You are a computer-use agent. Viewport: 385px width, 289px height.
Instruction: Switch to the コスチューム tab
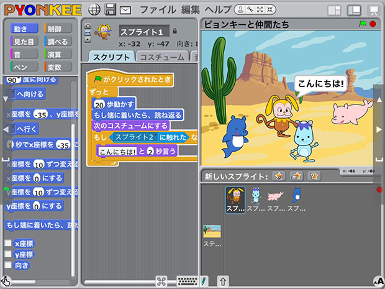pyautogui.click(x=162, y=57)
